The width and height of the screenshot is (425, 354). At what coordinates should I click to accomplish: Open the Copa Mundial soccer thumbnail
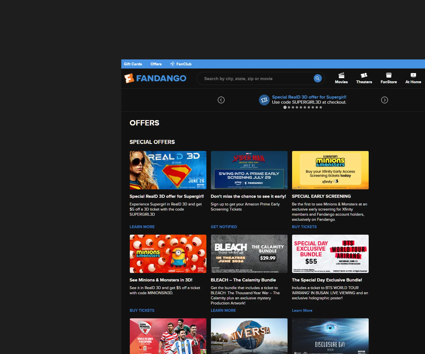[168, 336]
